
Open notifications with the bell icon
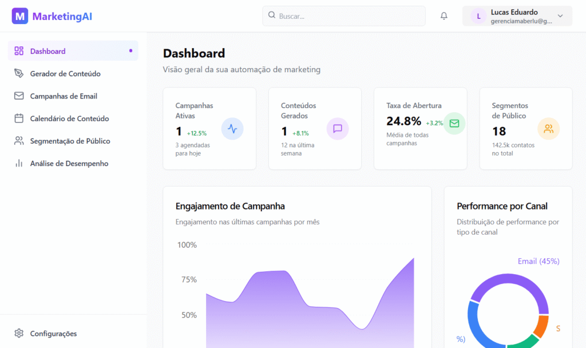click(444, 16)
